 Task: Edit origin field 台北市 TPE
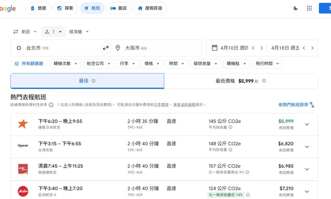click(57, 48)
